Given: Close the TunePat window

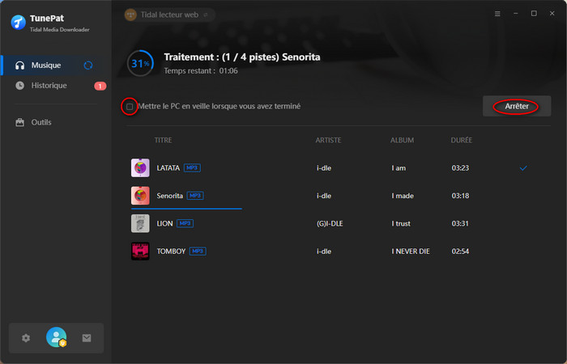Looking at the screenshot, I should point(552,14).
